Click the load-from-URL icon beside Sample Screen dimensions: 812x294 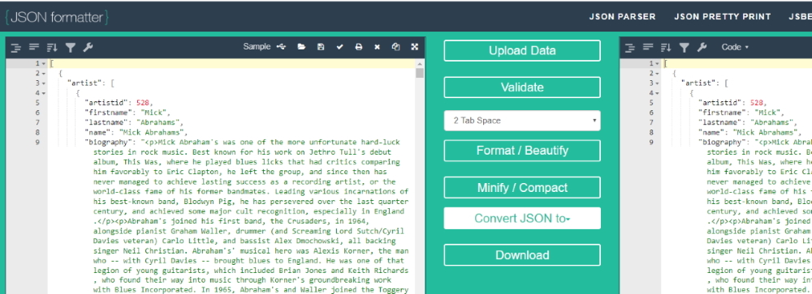tap(281, 47)
